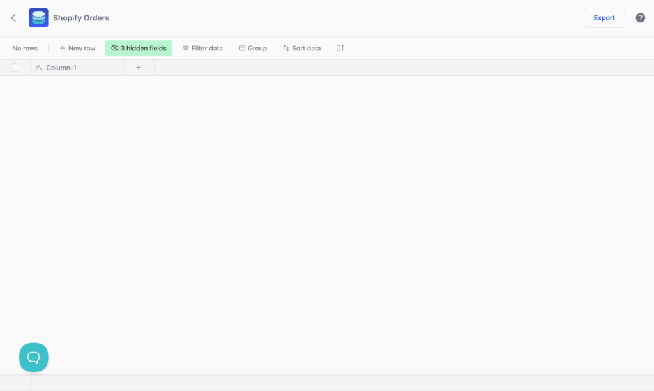The height and width of the screenshot is (391, 654).
Task: Click the Export button
Action: (604, 17)
